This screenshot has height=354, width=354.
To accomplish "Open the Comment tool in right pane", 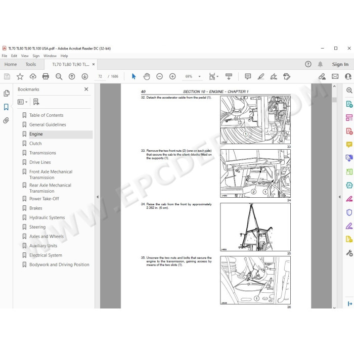I will click(x=349, y=144).
